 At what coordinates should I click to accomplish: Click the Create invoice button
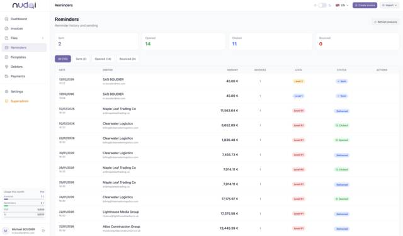tap(365, 5)
